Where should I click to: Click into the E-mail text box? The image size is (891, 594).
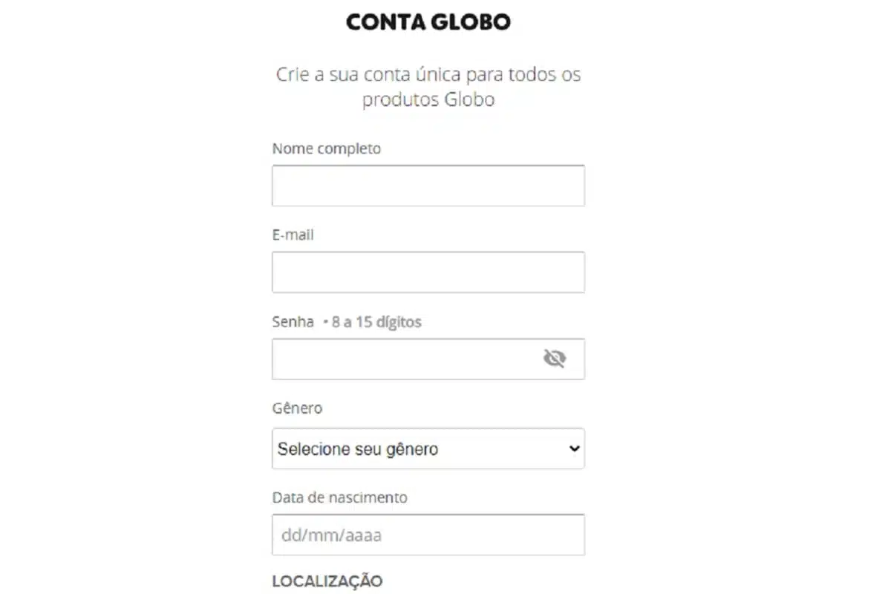click(428, 272)
